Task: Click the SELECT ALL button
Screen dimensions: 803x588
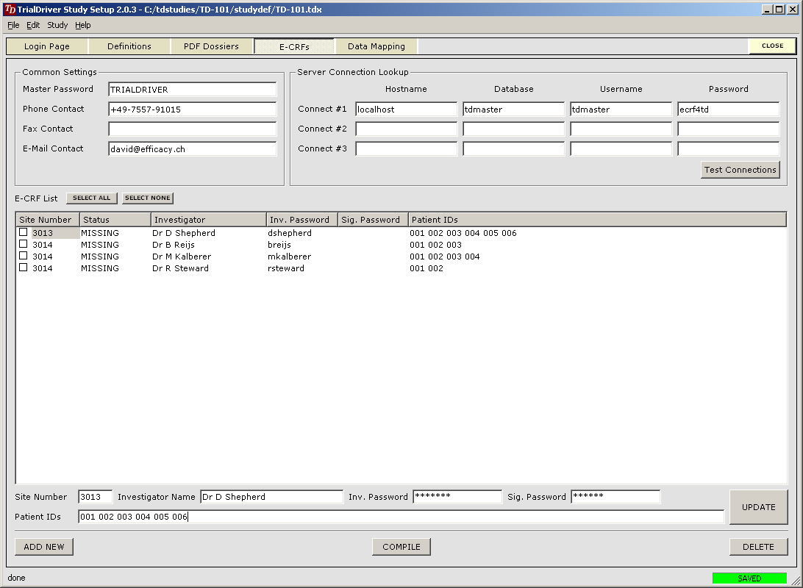Action: pos(92,198)
